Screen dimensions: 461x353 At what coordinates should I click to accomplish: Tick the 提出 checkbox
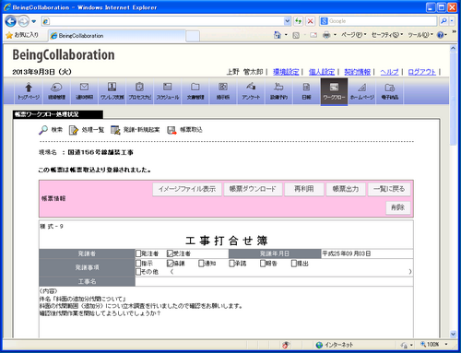(x=294, y=264)
